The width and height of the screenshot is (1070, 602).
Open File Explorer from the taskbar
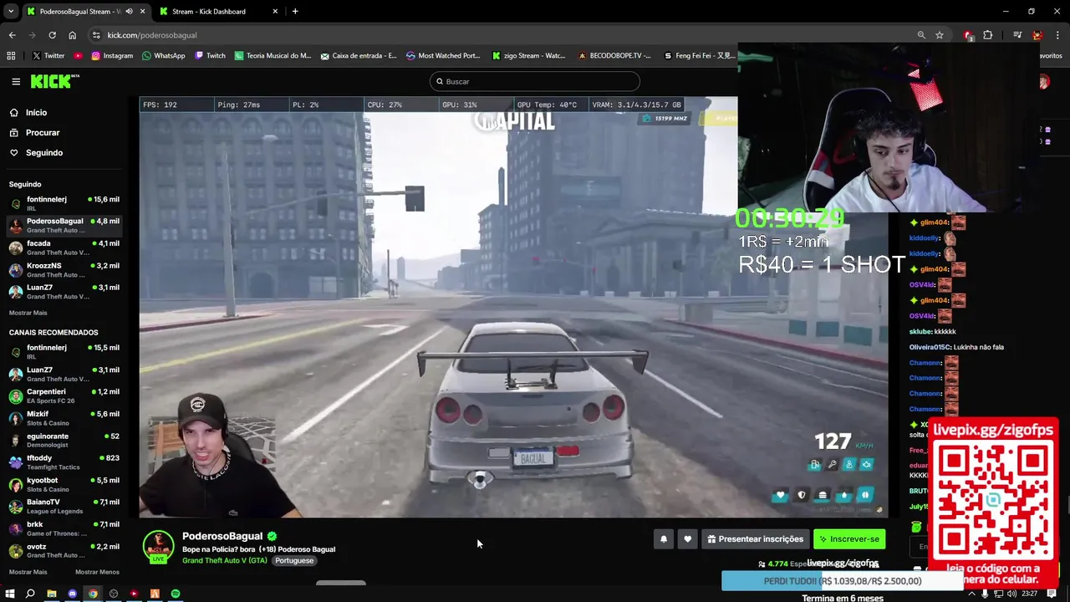tap(51, 594)
